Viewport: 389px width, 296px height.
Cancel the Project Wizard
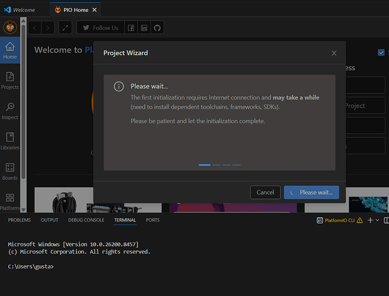point(265,192)
